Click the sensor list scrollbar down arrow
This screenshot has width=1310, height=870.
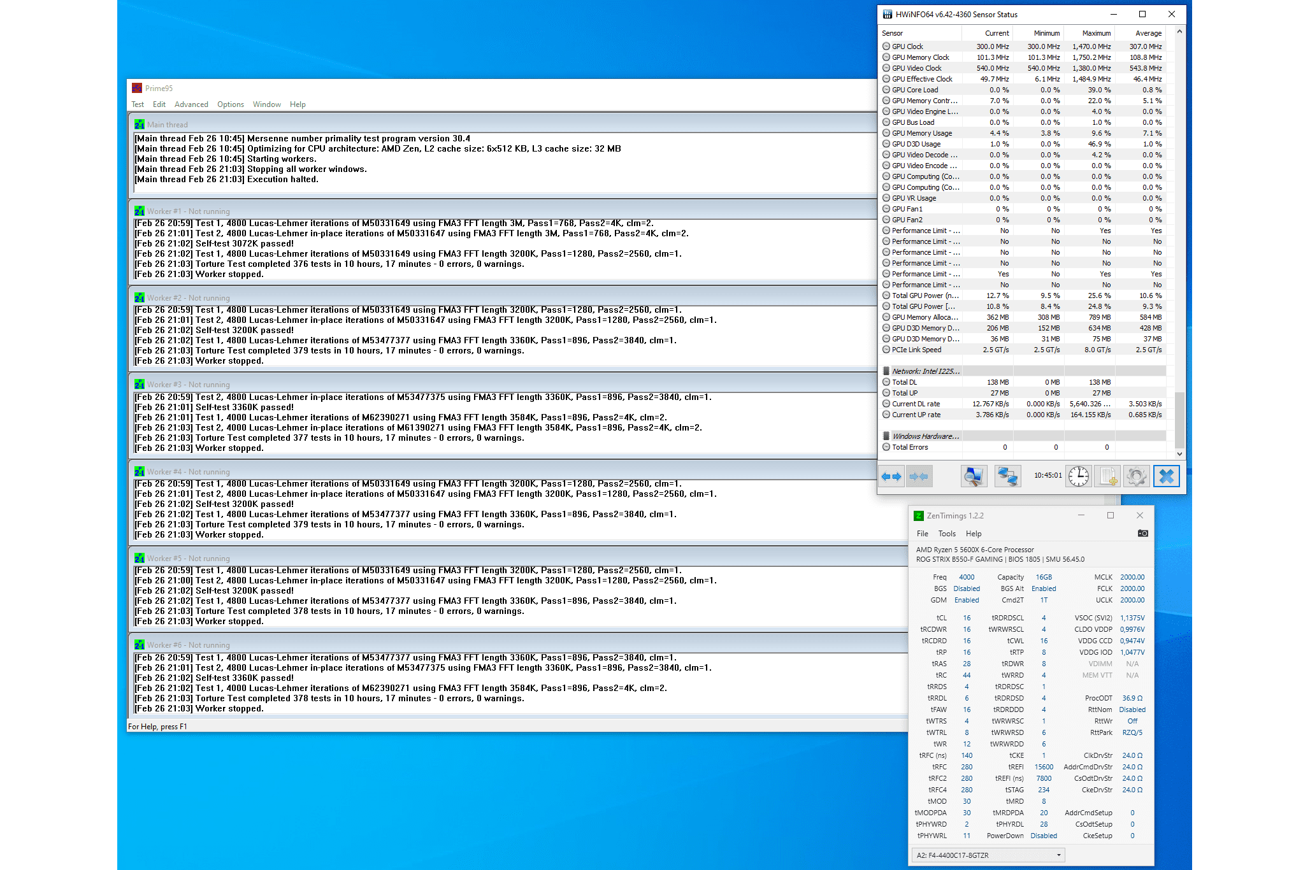[x=1179, y=454]
